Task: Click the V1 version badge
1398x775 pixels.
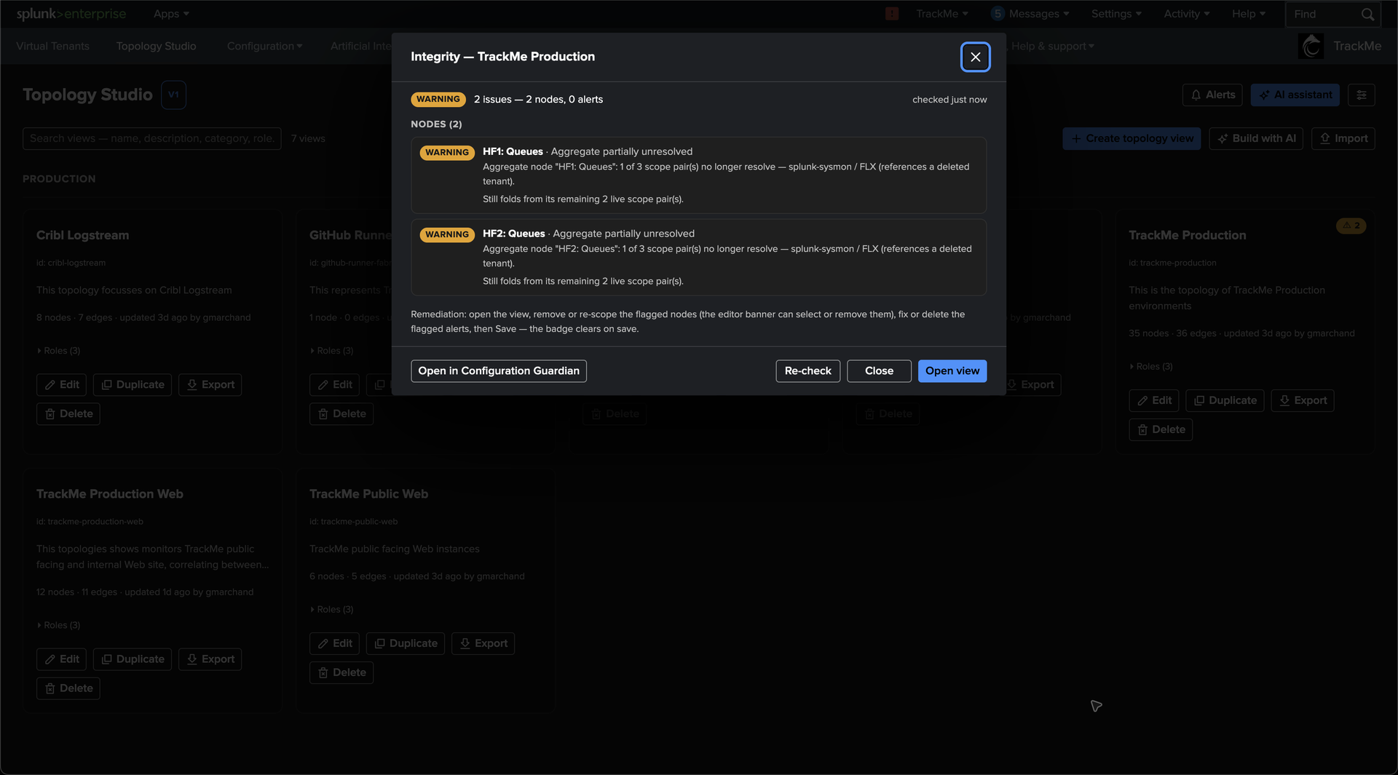Action: [x=173, y=95]
